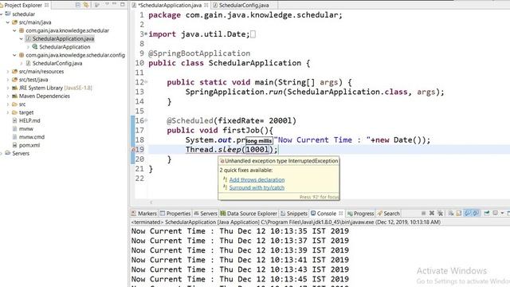Expand src/test/java folder
Viewport: 510px width, 287px height.
click(x=8, y=80)
